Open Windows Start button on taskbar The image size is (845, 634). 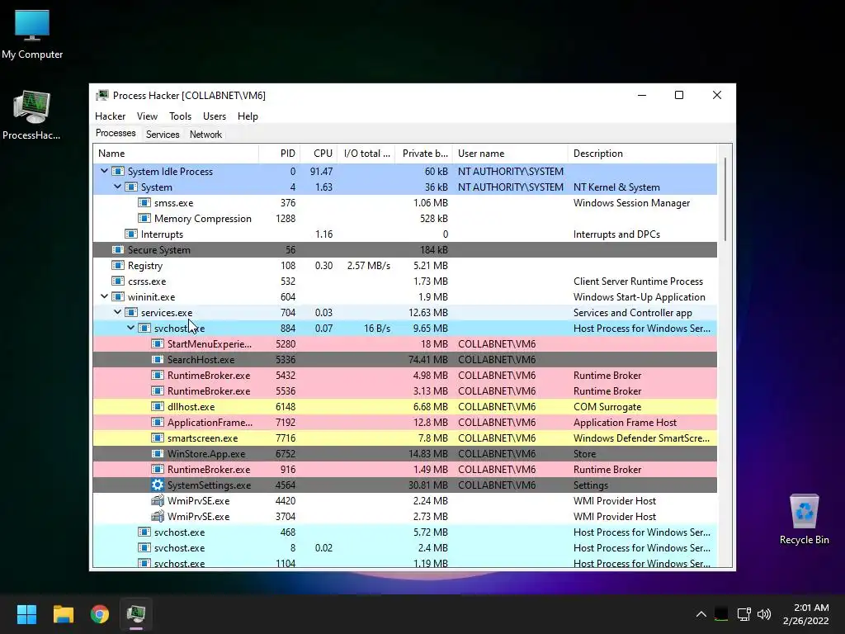click(26, 613)
